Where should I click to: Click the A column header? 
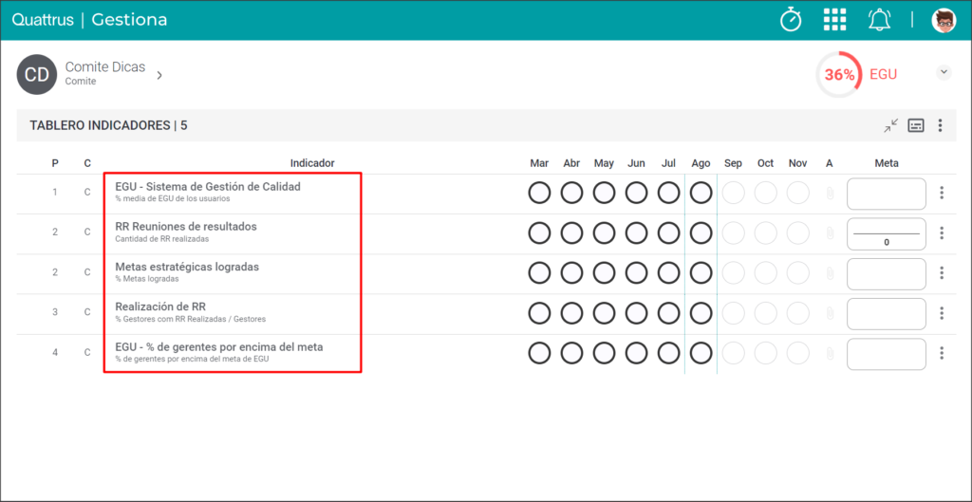click(830, 163)
